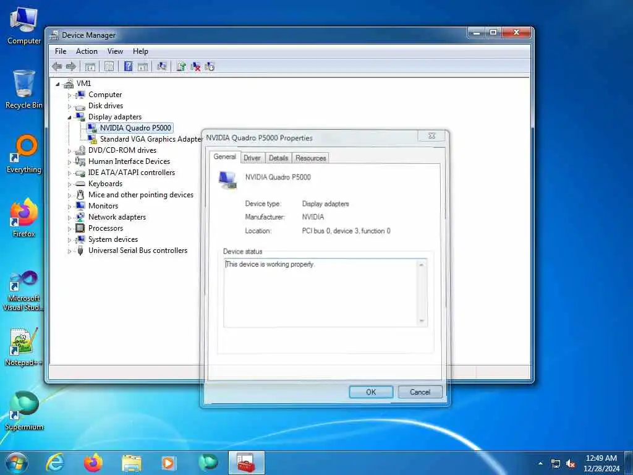The image size is (633, 475).
Task: Expand Mice and other pointing devices
Action: (x=69, y=195)
